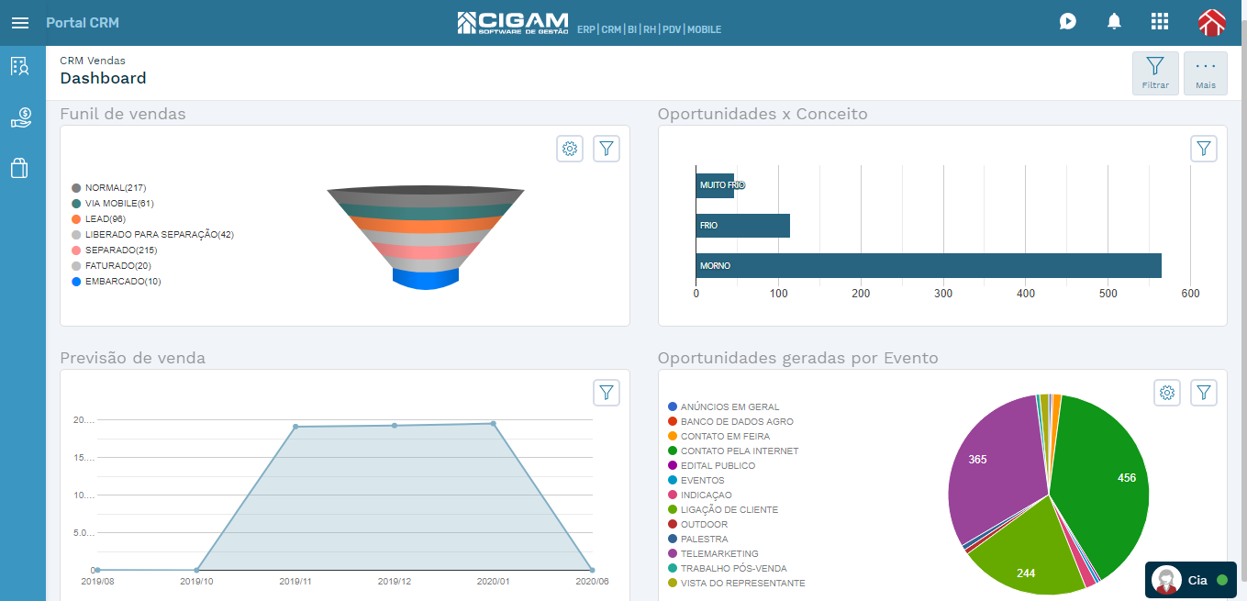
Task: Click the MUITO FRIO bar
Action: [x=715, y=185]
